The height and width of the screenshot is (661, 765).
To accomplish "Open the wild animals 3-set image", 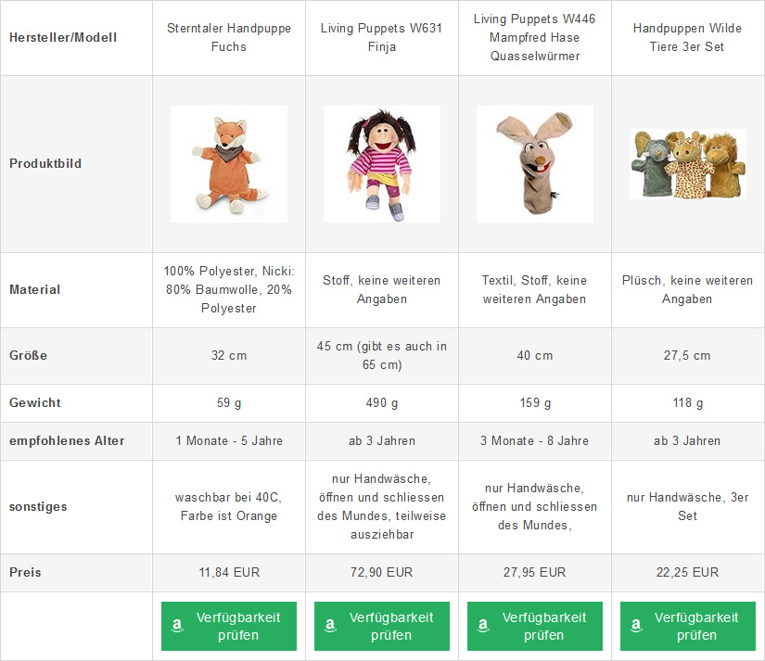I will (x=687, y=163).
